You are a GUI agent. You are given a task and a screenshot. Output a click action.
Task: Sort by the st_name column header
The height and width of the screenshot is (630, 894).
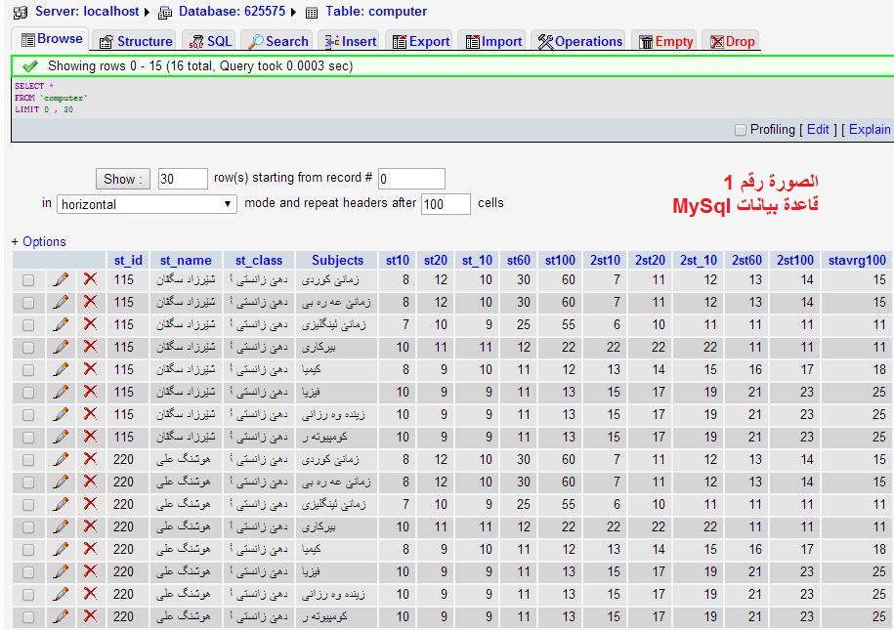(186, 261)
